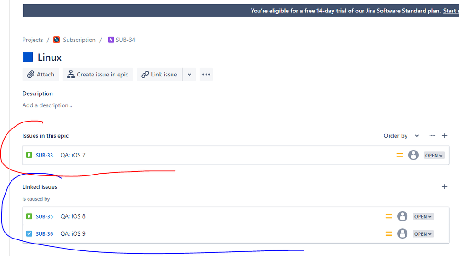
Task: Open the three-dot more actions menu below title
Action: click(206, 75)
